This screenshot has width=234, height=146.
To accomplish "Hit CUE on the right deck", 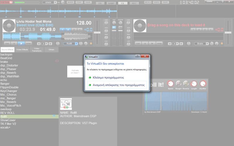I will pos(138,44).
